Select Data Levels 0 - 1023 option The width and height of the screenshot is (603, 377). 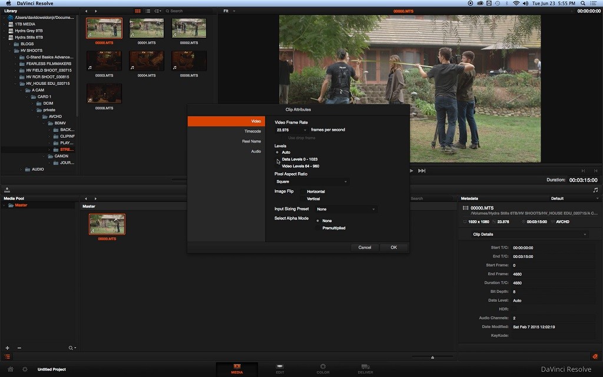(x=277, y=159)
